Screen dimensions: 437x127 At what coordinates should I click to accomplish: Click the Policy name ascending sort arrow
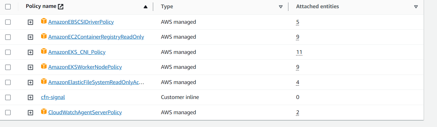coord(146,7)
